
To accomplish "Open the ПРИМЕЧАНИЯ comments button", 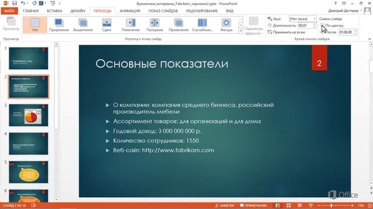I will [253, 206].
